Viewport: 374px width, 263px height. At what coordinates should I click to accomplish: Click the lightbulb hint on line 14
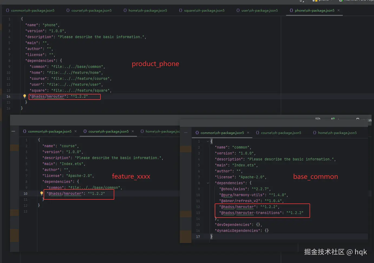(x=25, y=96)
